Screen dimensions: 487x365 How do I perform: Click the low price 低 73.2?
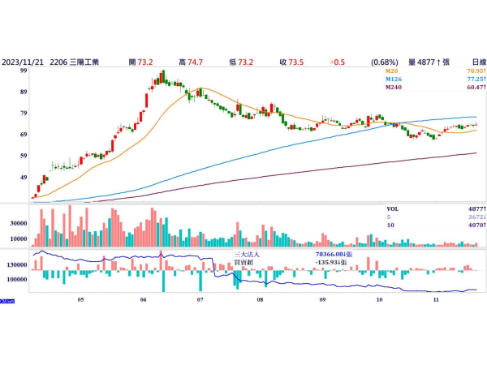pyautogui.click(x=241, y=62)
